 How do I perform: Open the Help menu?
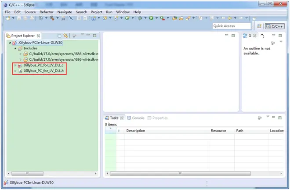137,12
